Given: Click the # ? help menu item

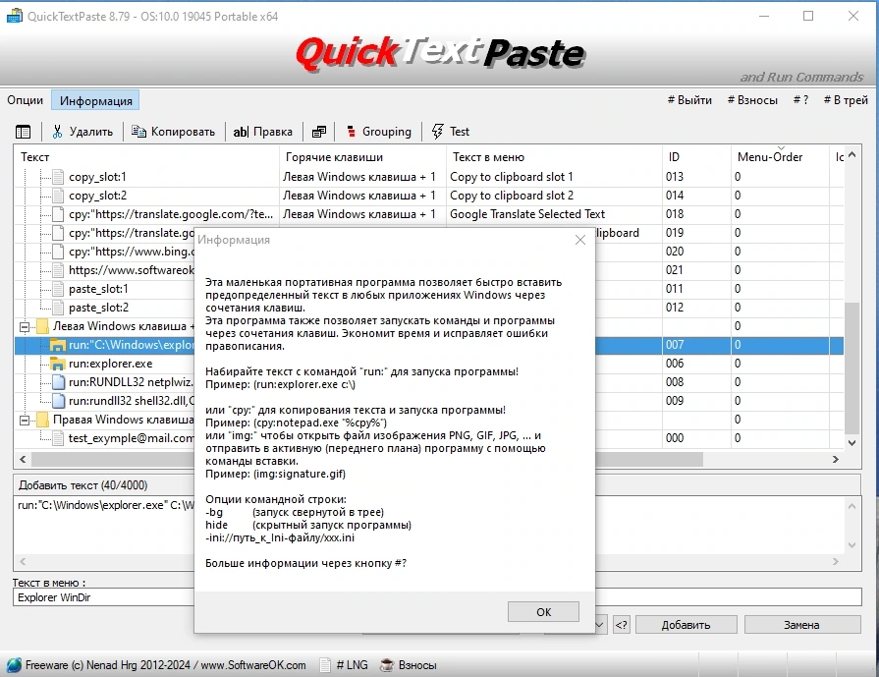Looking at the screenshot, I should [x=800, y=100].
